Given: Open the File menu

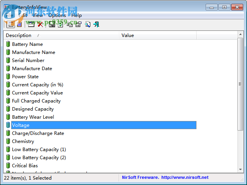Looking at the screenshot, I should point(9,15).
